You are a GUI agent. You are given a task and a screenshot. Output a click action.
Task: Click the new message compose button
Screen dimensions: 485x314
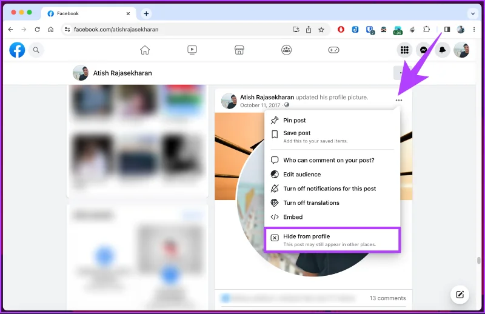tap(460, 295)
